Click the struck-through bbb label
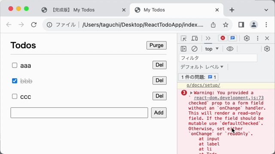This screenshot has height=154, width=275. pos(26,81)
